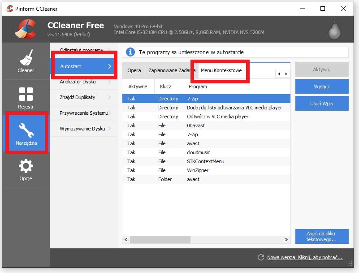This screenshot has height=273, width=359.
Task: Select the File avast row
Action: (206, 143)
